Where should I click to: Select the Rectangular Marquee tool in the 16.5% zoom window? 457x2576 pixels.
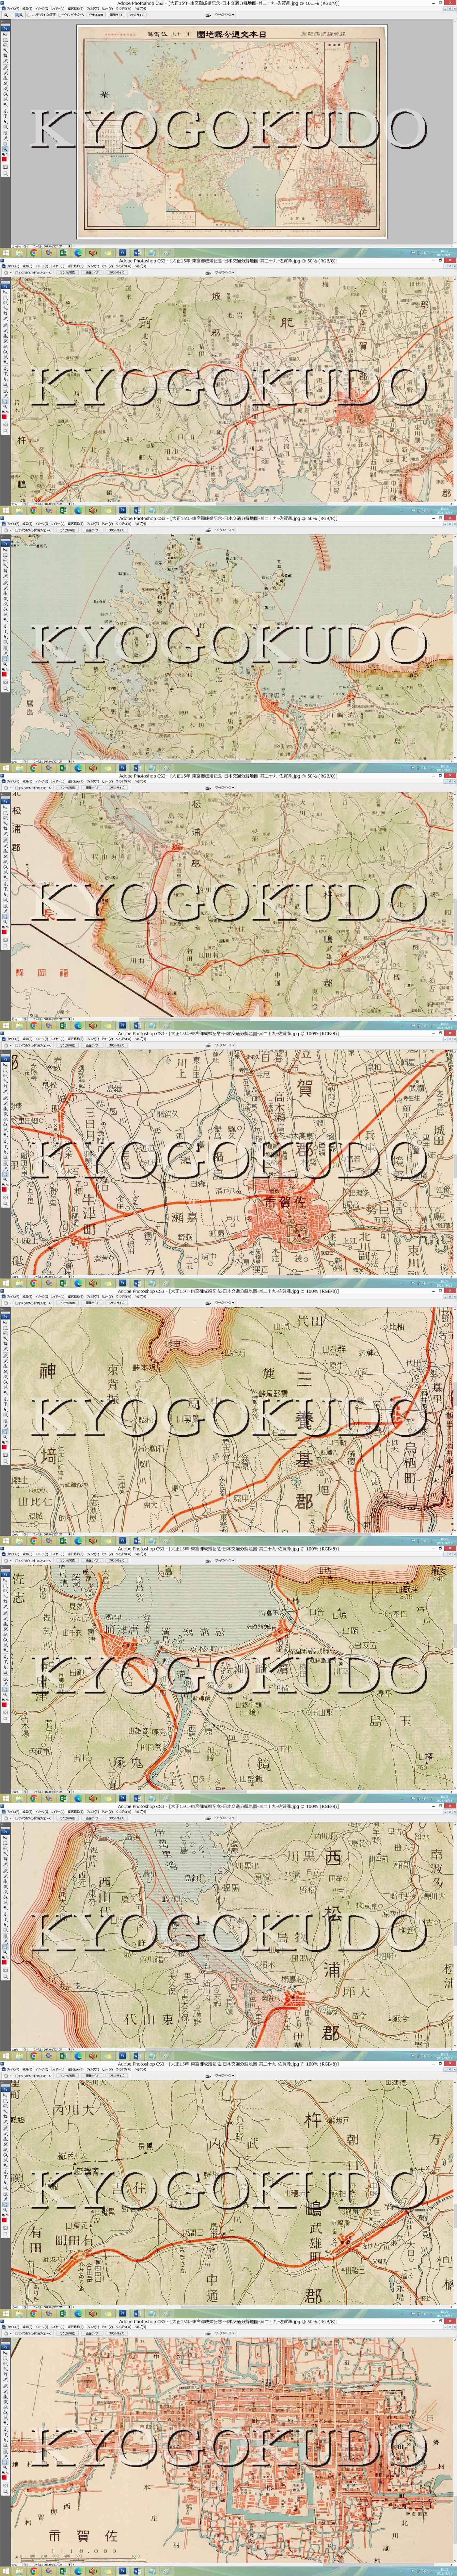coord(5,40)
